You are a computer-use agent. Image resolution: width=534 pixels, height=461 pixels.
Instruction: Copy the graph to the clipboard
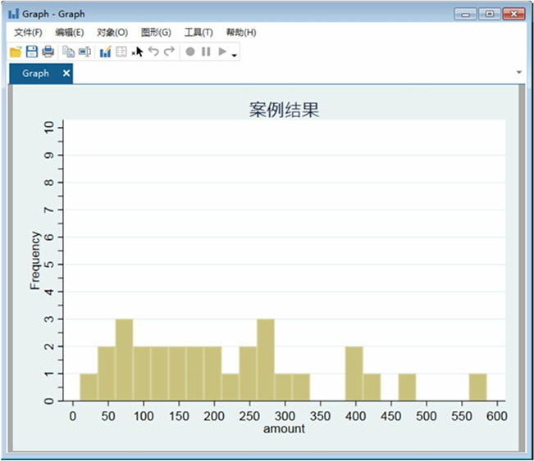click(x=68, y=52)
